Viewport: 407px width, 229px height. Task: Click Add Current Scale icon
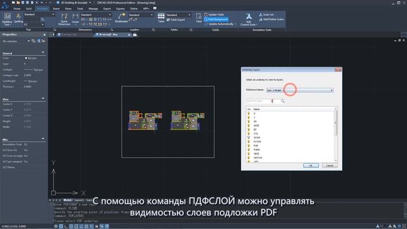coord(249,17)
